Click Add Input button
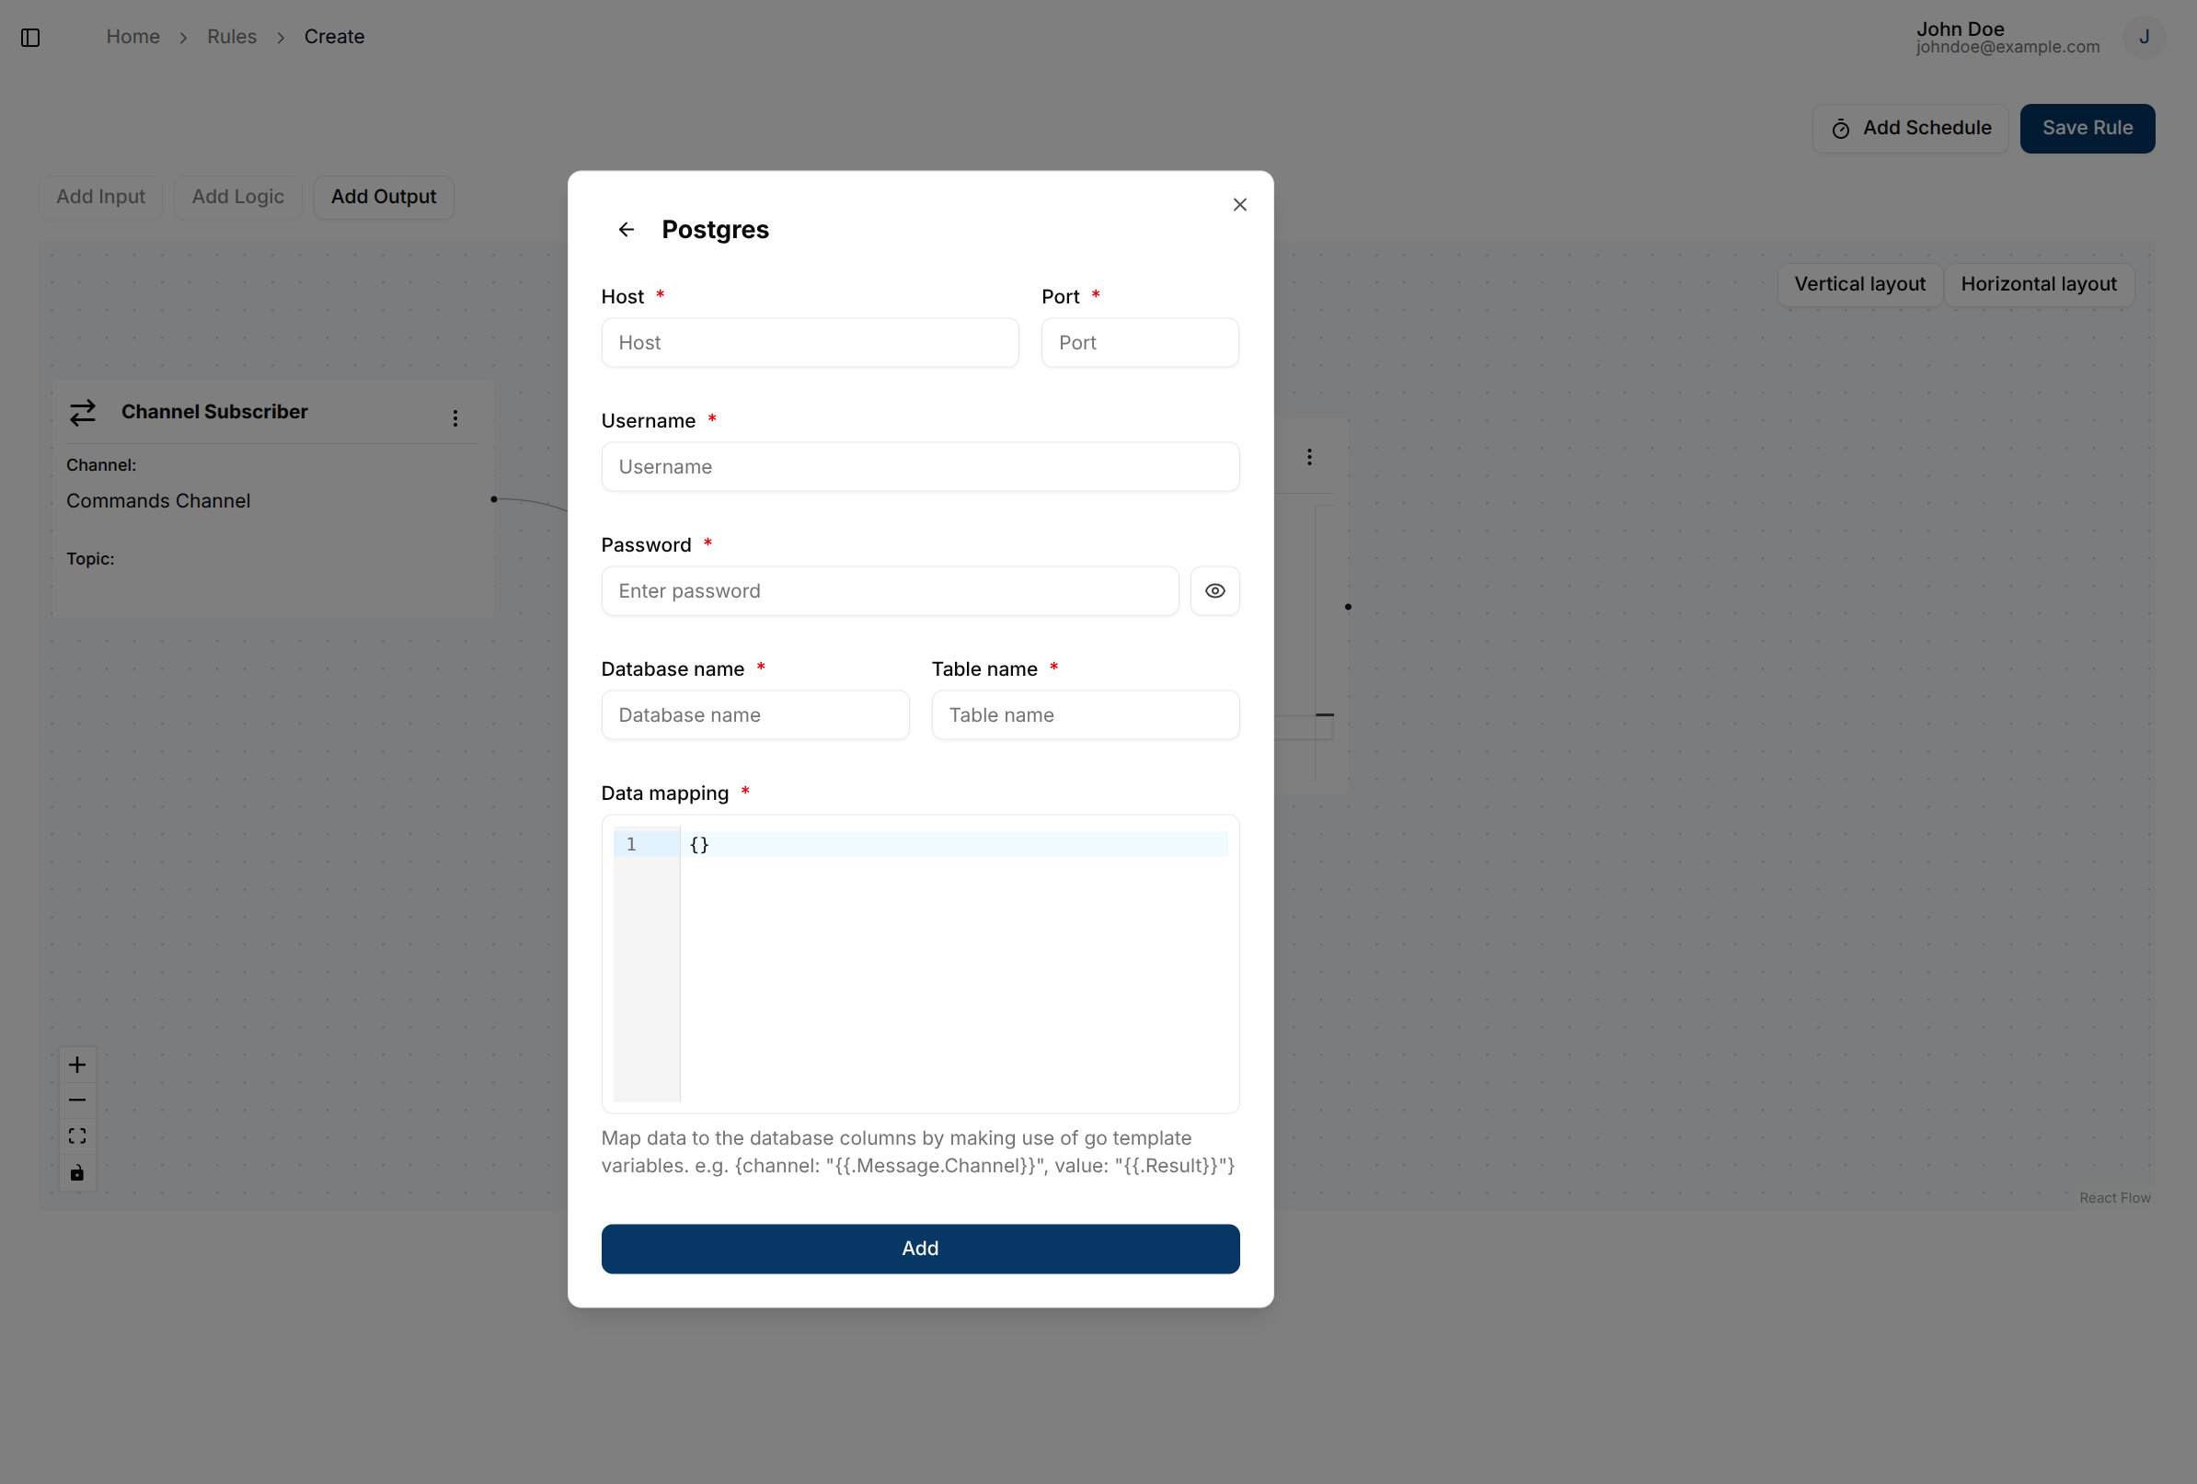The image size is (2197, 1484). (101, 198)
